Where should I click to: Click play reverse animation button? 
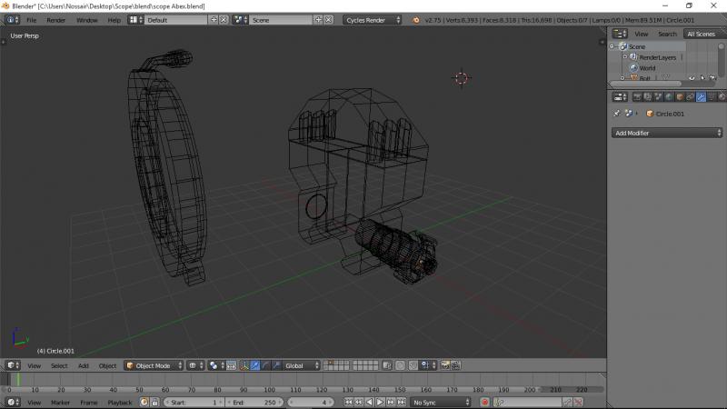pos(369,402)
